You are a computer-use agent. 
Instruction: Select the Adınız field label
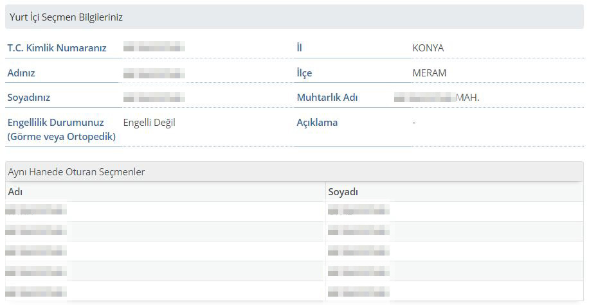point(21,73)
